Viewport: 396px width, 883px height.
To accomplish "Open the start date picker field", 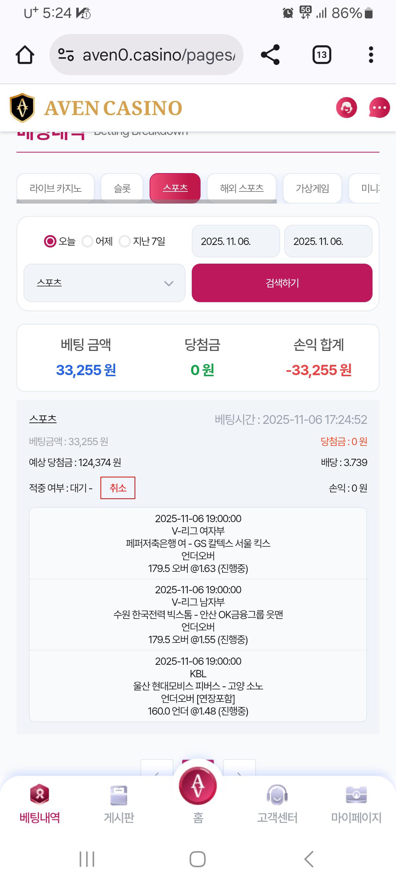I will 236,241.
